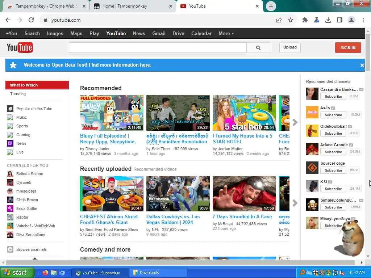
Task: Subscribe to the As/Is channel
Action: point(333,115)
